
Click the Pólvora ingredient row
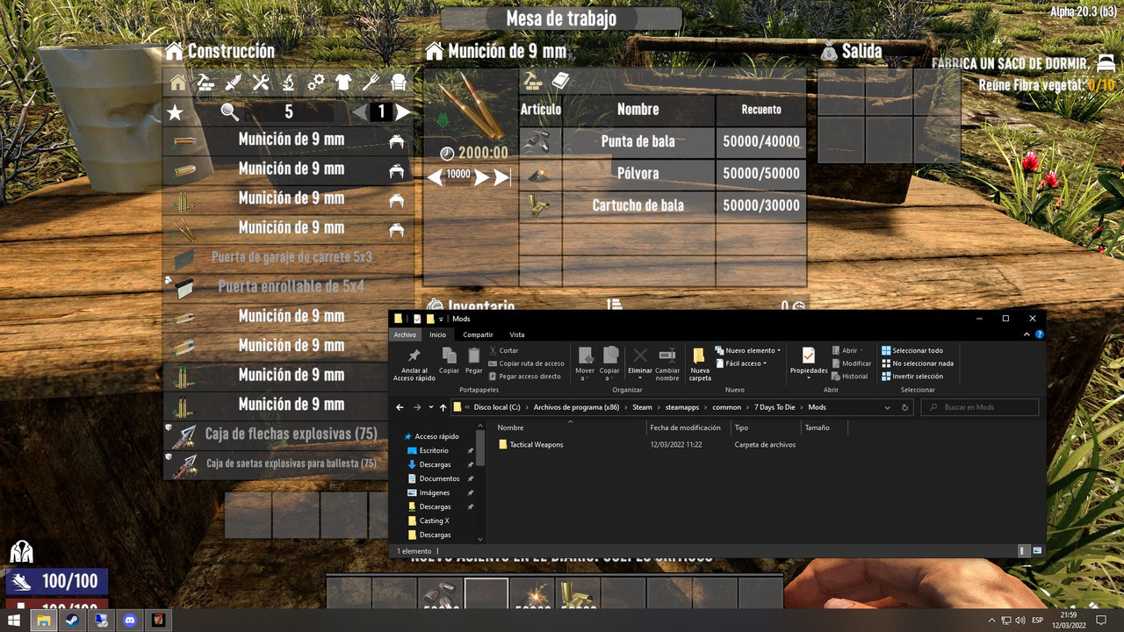coord(662,174)
